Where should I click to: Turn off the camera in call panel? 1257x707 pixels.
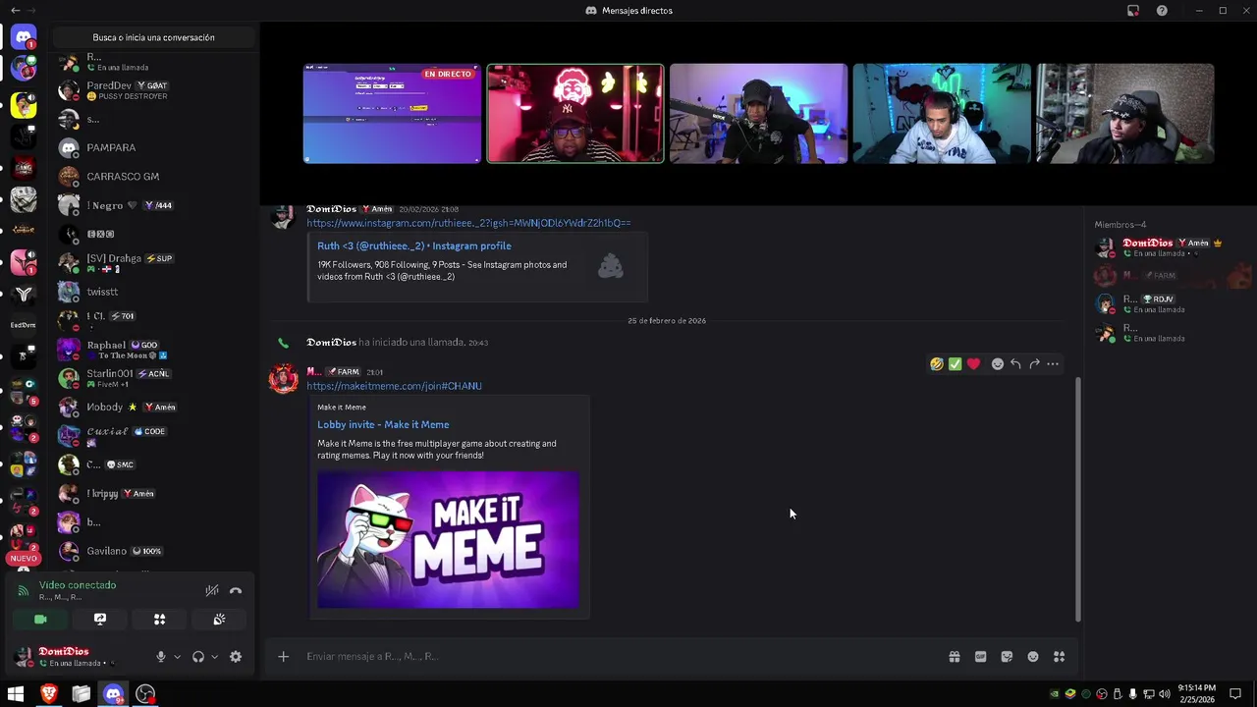[x=40, y=619]
